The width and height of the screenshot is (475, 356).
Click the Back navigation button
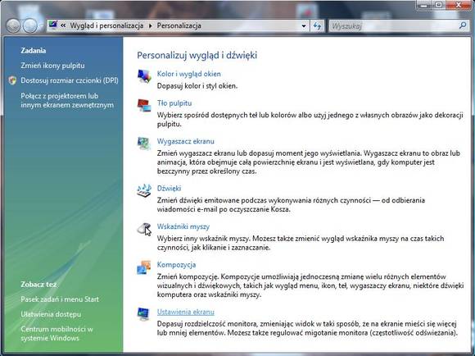pyautogui.click(x=13, y=25)
